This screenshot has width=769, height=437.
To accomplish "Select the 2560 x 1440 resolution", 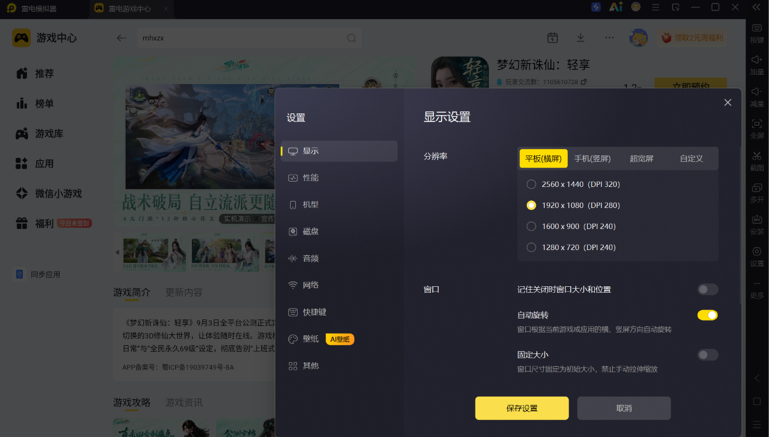I will 573,184.
